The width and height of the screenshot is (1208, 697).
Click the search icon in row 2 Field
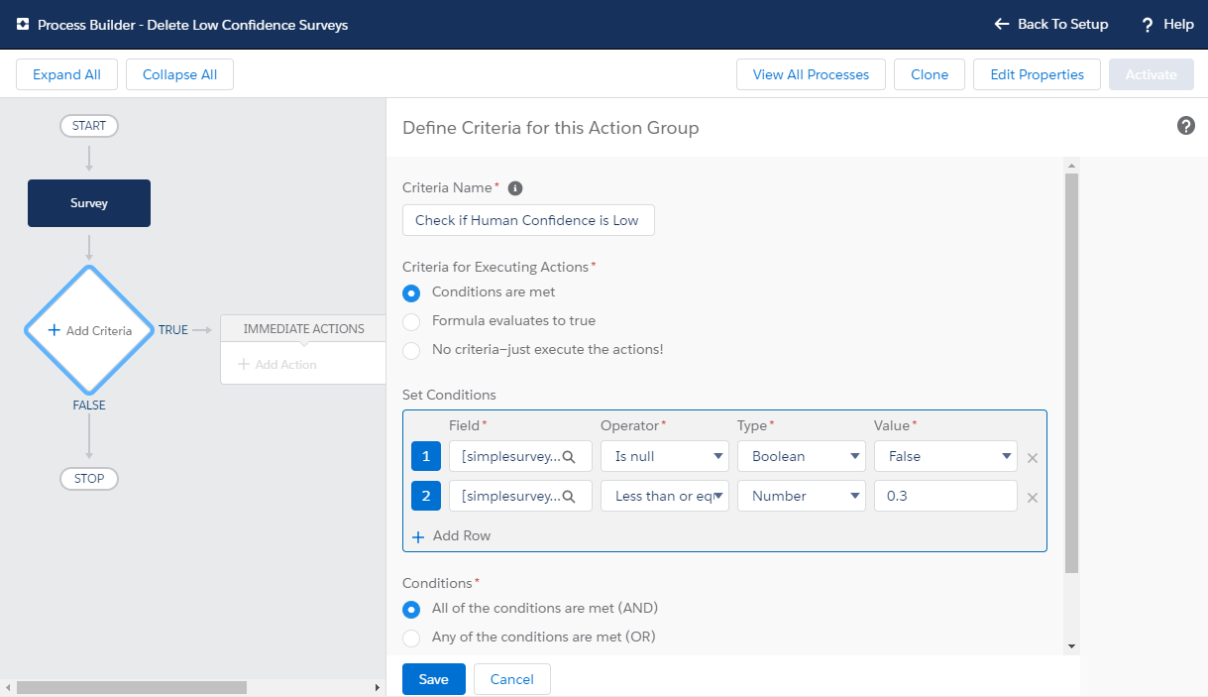point(569,496)
